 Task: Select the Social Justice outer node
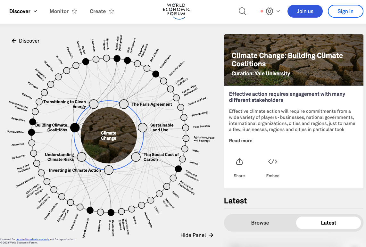click(x=31, y=132)
